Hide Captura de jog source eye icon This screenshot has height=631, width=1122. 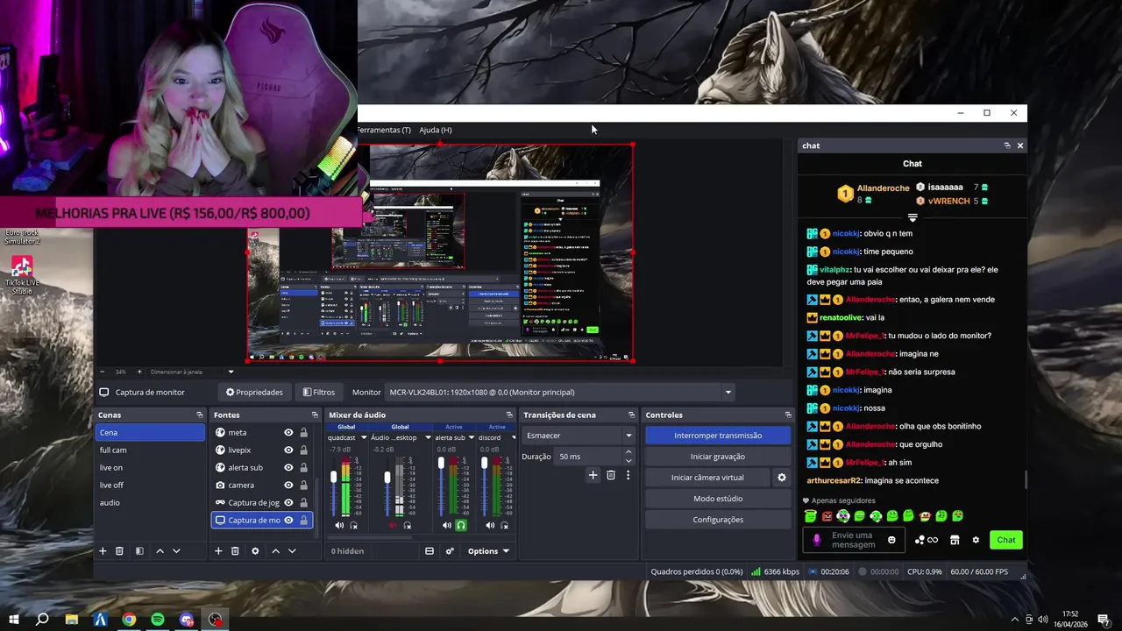pyautogui.click(x=288, y=502)
